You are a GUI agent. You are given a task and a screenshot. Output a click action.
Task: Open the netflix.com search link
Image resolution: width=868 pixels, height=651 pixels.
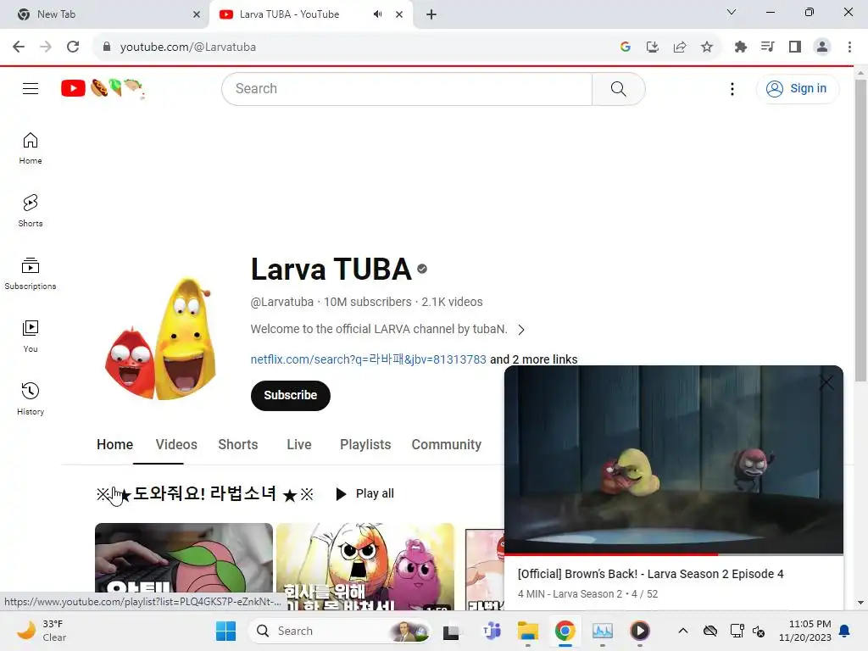click(368, 359)
